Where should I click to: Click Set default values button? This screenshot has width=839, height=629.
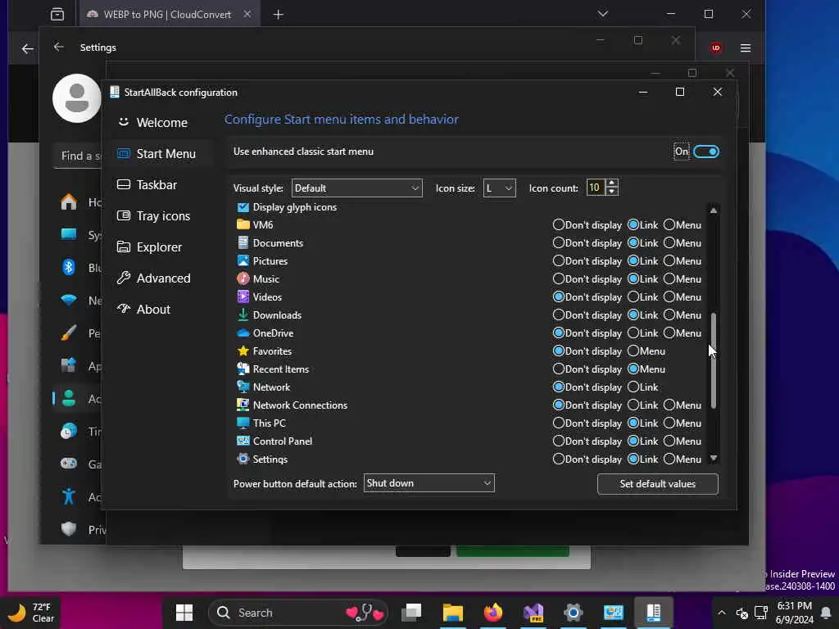(658, 483)
